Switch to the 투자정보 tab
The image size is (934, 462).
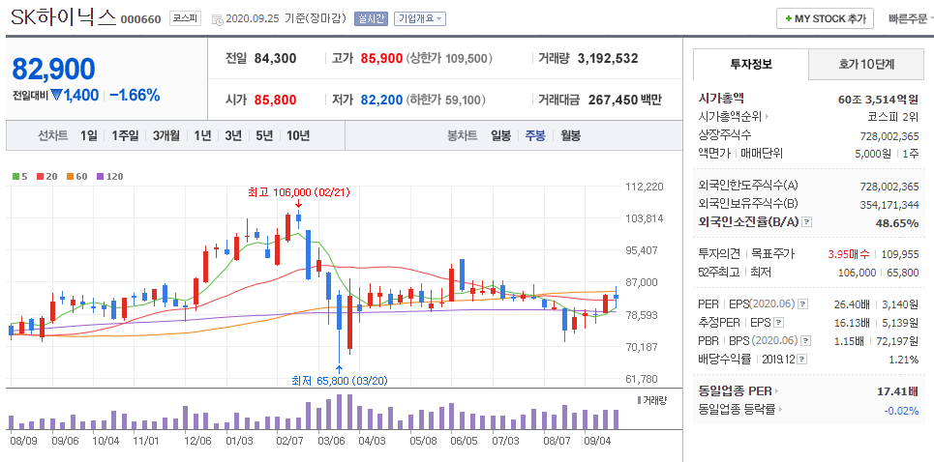coord(751,65)
